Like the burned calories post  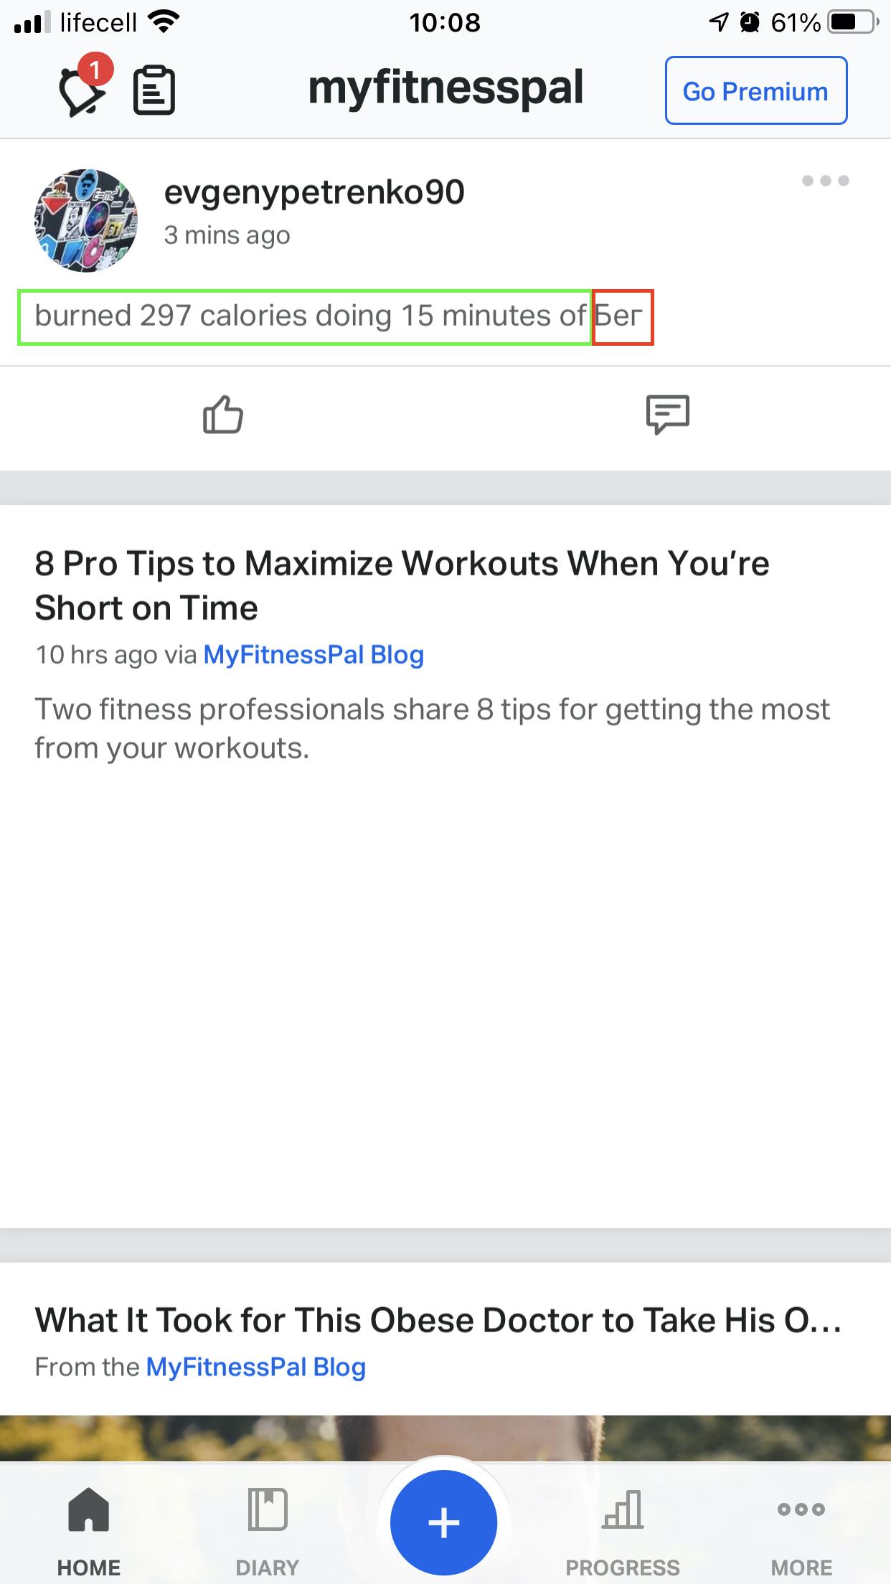(222, 415)
